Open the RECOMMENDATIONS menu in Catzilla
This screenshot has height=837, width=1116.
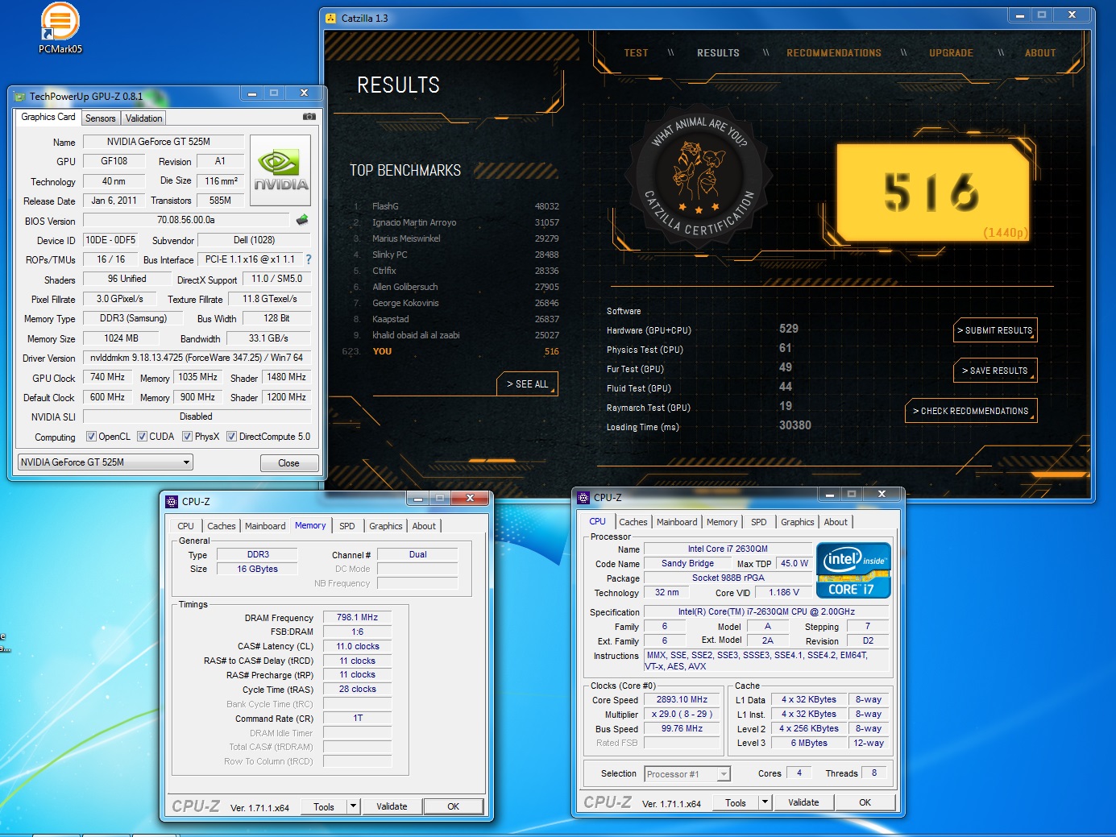click(x=834, y=53)
